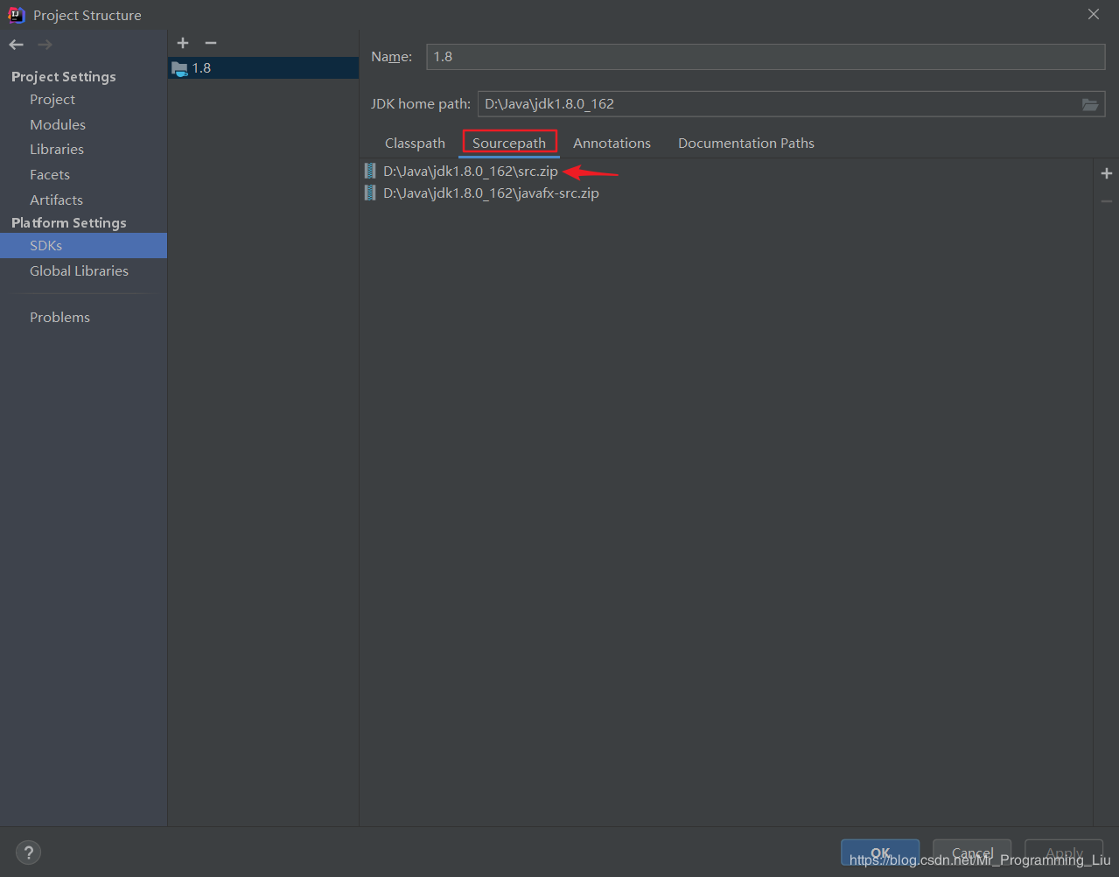Confirm with the OK button
The height and width of the screenshot is (877, 1119).
tap(880, 852)
